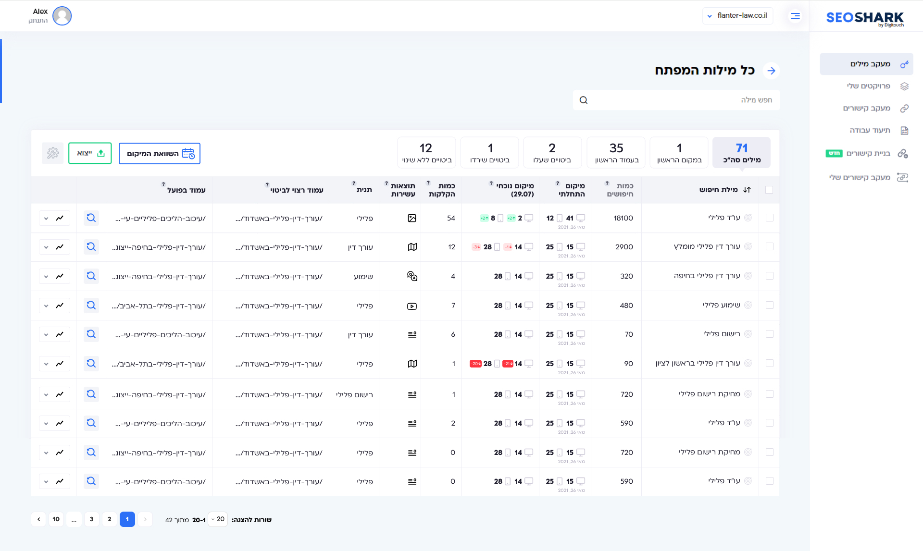Check row checkbox for עו"ד פלילי 18100
Screen dimensions: 923x551
pos(769,218)
